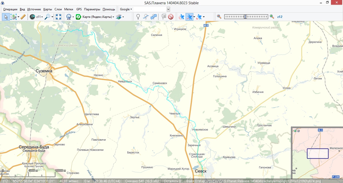The height and width of the screenshot is (183, 343).
Task: Click the coordinates readout in status bar
Action: [34, 181]
